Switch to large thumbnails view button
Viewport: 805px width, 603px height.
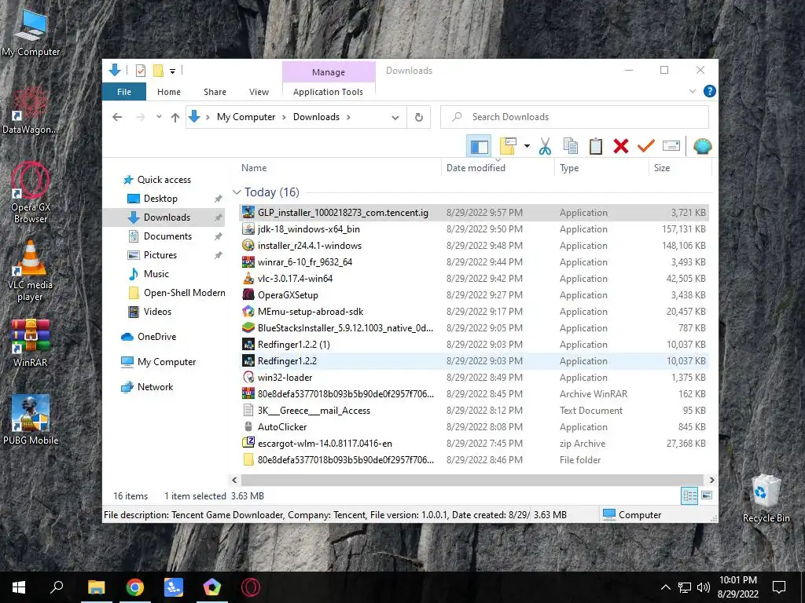707,495
